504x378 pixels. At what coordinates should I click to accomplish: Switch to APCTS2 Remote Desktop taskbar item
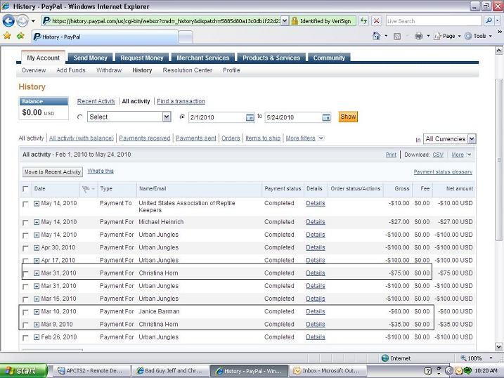point(91,370)
